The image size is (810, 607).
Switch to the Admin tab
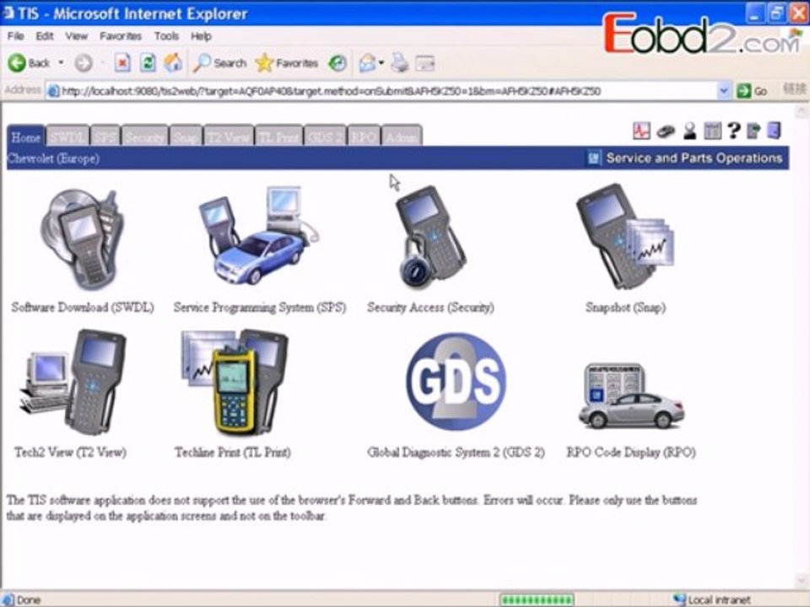[x=402, y=137]
